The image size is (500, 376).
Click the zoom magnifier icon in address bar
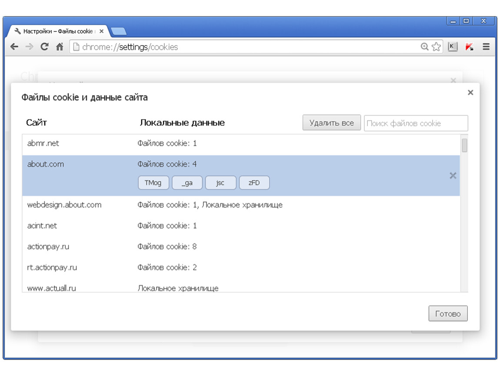pyautogui.click(x=424, y=47)
